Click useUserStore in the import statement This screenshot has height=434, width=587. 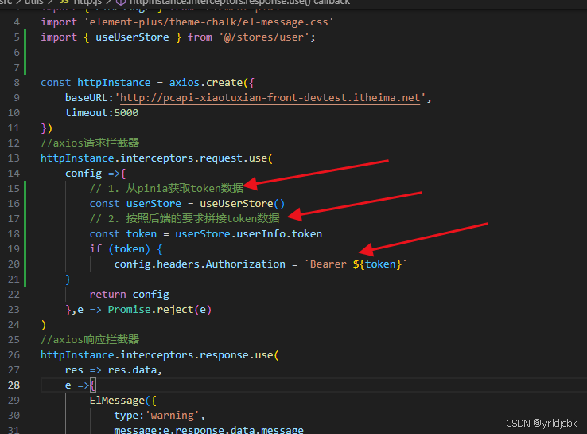(x=132, y=37)
